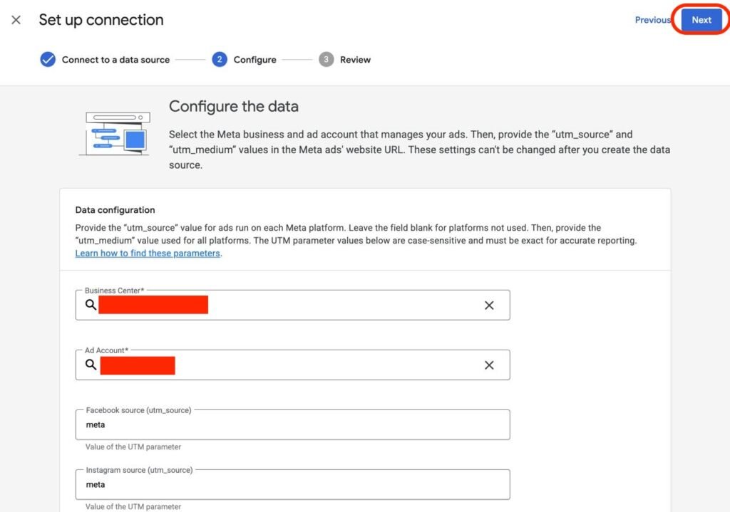Click the Review step label
This screenshot has height=512, width=730.
tap(355, 60)
